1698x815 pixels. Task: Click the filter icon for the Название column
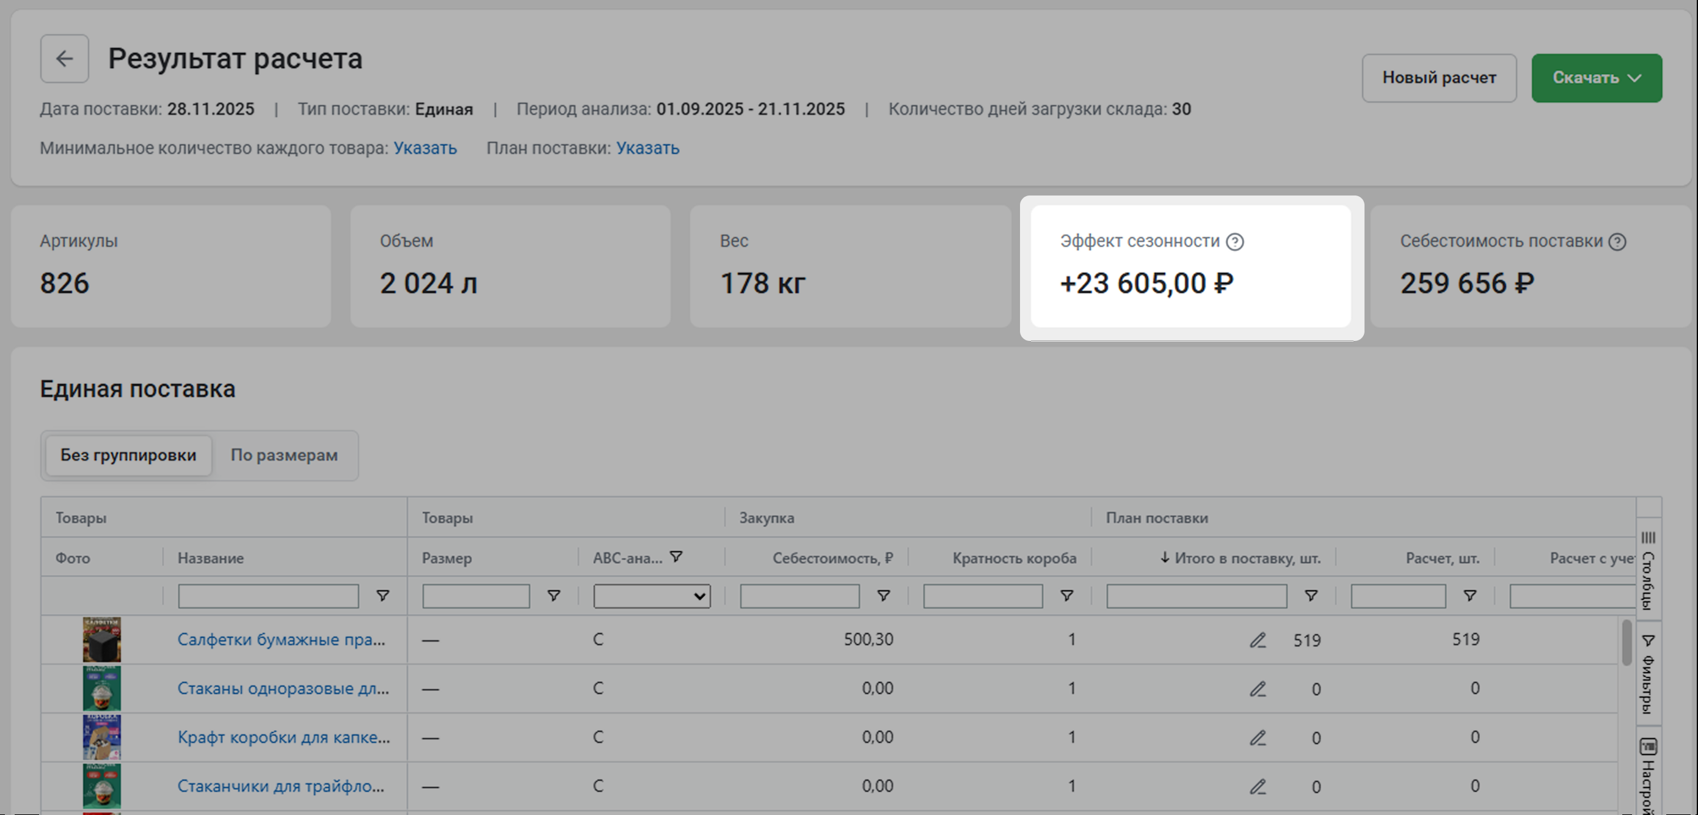click(x=382, y=596)
